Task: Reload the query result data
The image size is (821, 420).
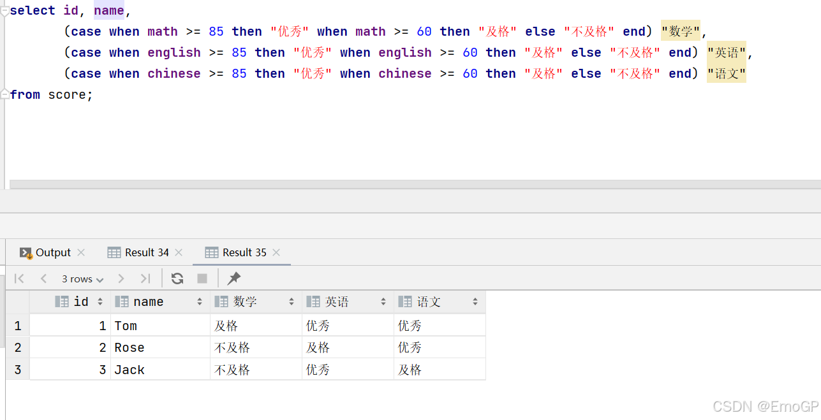Action: [177, 279]
